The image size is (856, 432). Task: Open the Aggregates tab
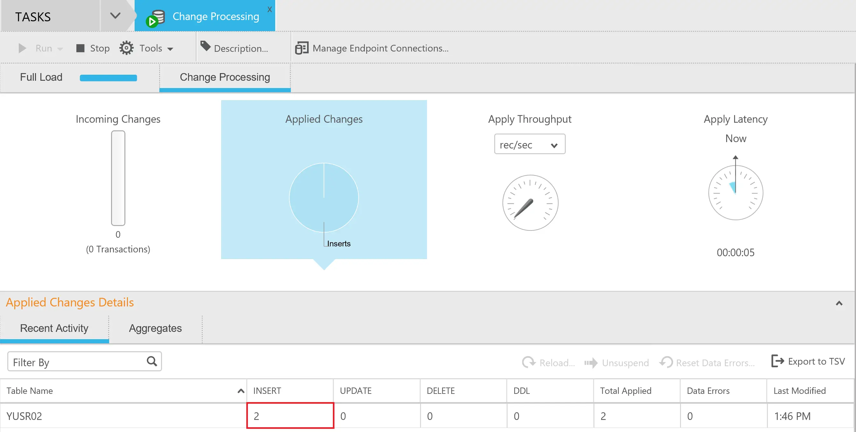155,328
